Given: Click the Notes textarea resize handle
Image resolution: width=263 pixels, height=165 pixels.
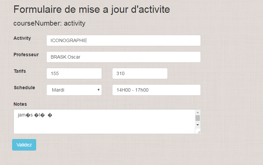Looking at the screenshot, I should point(199,132).
